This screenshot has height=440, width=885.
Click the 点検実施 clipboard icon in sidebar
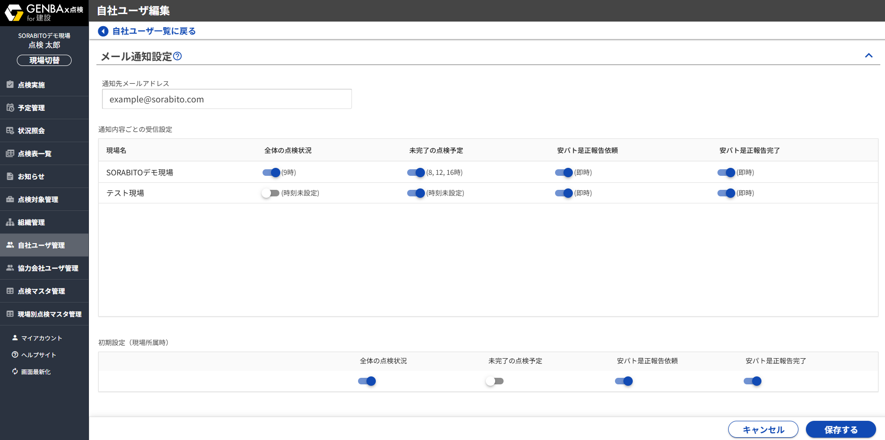click(x=10, y=85)
